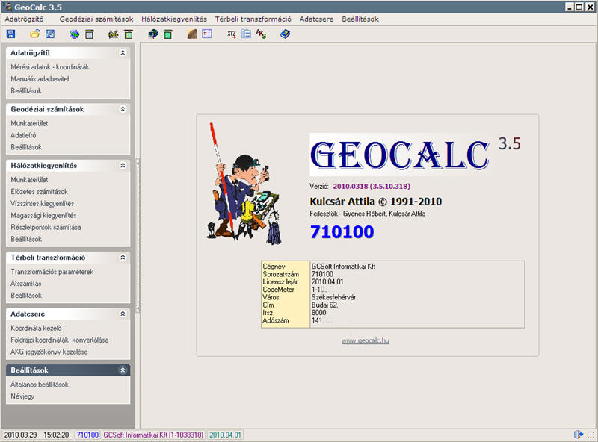Click the teal 2010.04.01 status bar entry
Viewport: 598px width, 442px height.
click(226, 435)
